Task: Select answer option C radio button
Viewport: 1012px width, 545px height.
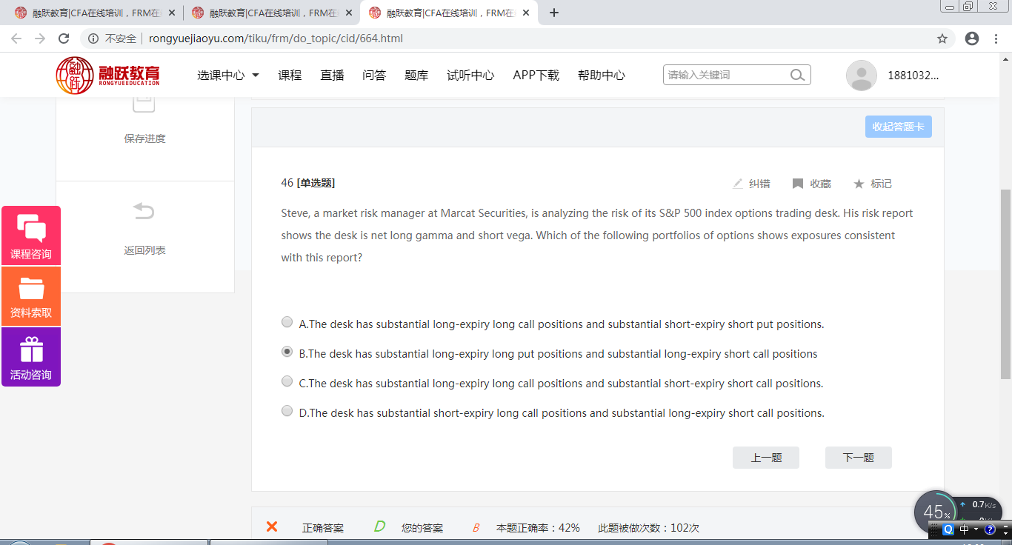Action: point(287,381)
